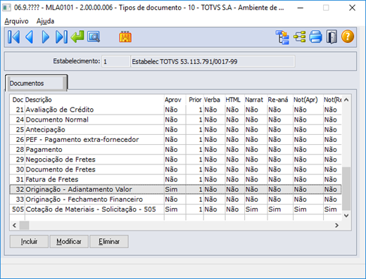Click the HTML column header
The width and height of the screenshot is (366, 279).
pyautogui.click(x=234, y=100)
